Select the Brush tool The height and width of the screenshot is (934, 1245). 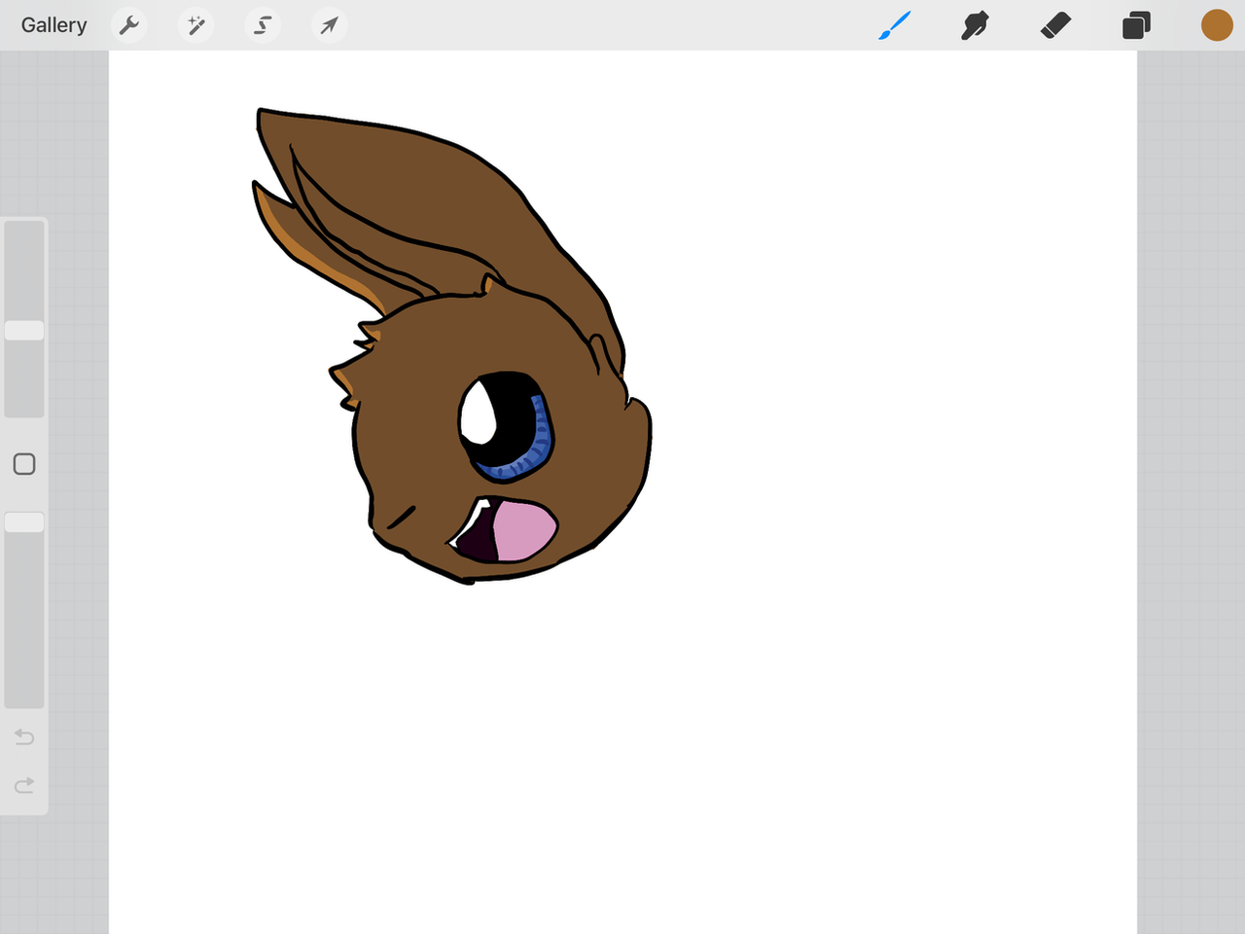pos(895,25)
